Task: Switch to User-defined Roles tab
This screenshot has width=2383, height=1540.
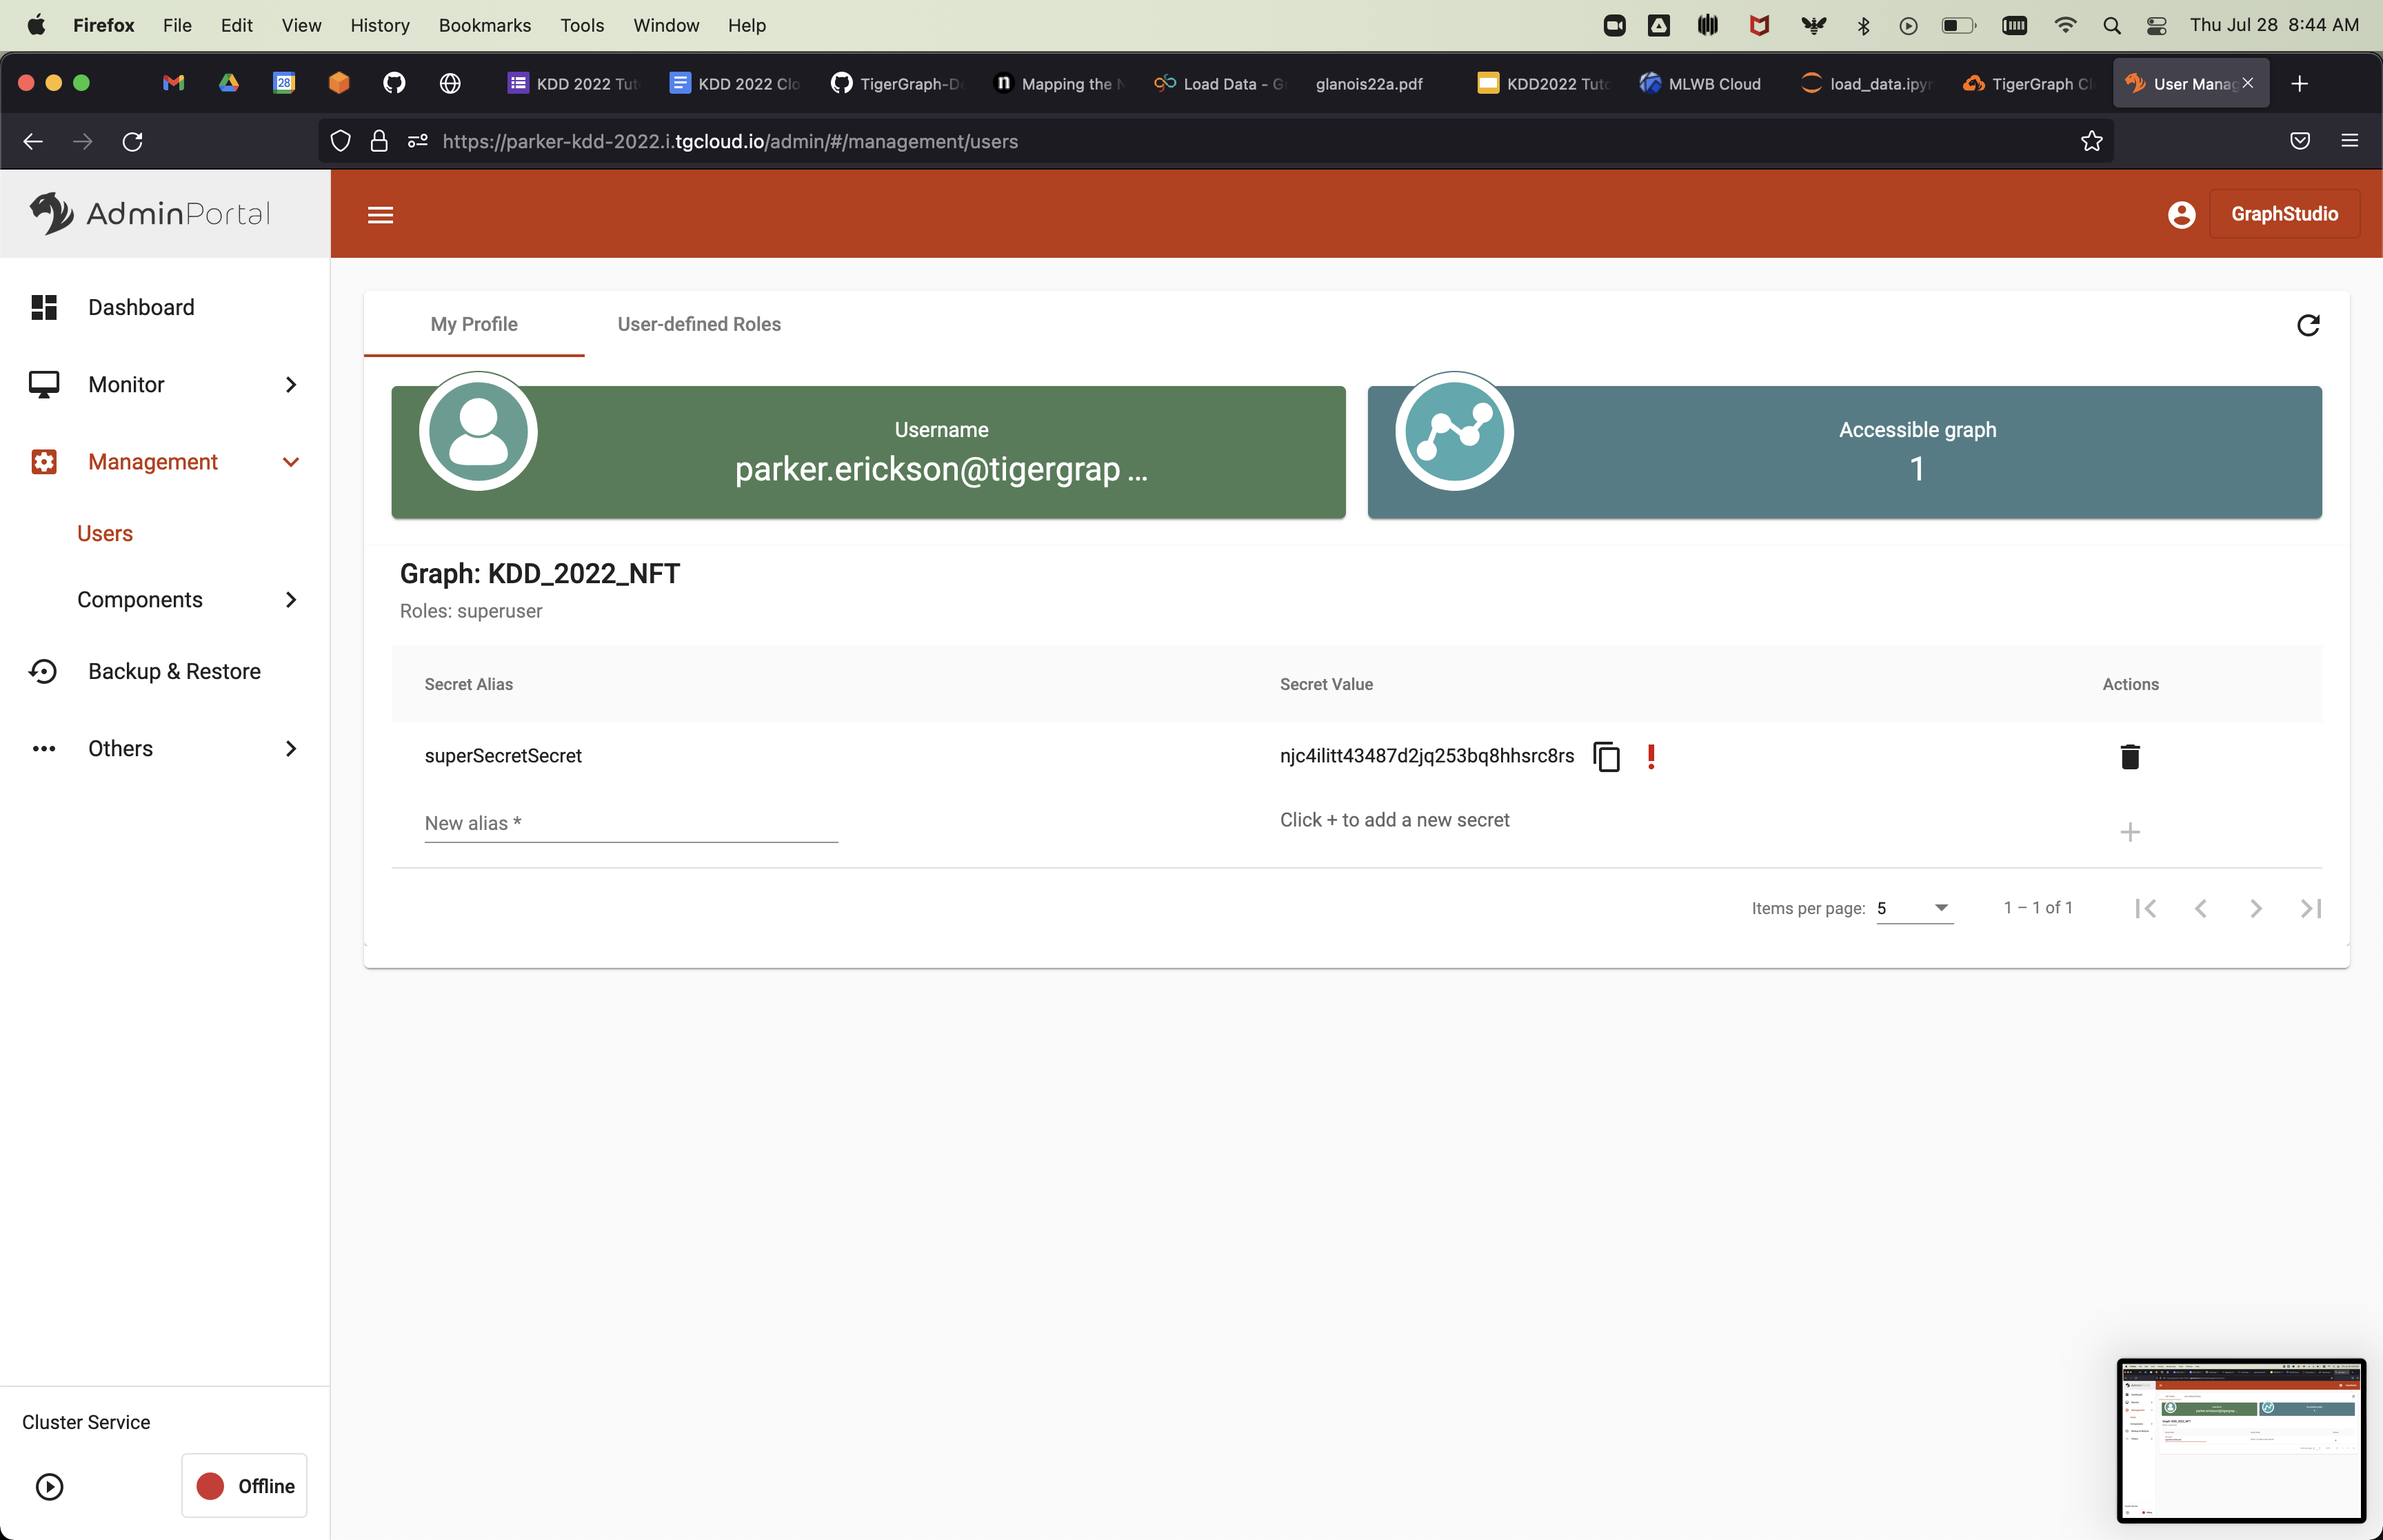Action: coord(698,324)
